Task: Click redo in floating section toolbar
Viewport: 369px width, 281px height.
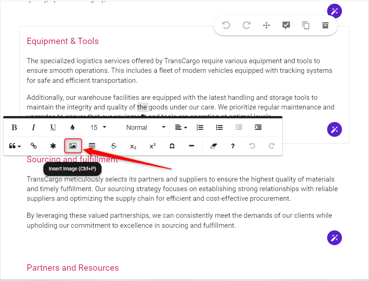Action: click(246, 25)
